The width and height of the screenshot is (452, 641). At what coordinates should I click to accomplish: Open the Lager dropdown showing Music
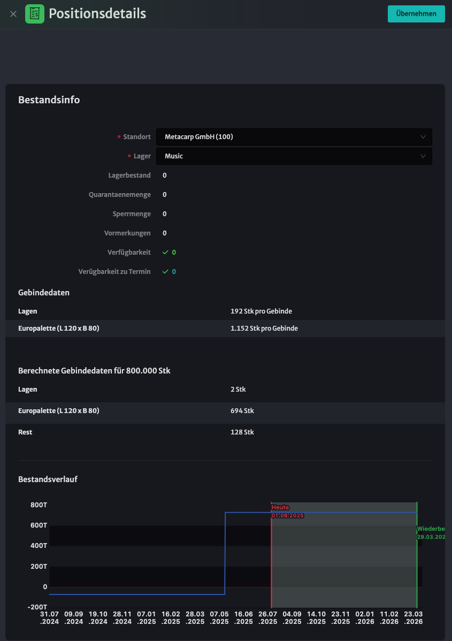click(294, 156)
